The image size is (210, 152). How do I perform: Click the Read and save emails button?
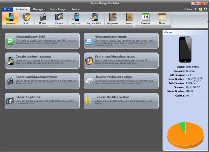click(121, 41)
